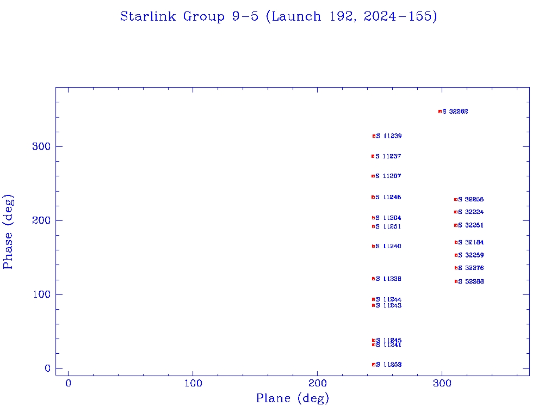Click the 100 tick label on Phase axis
This screenshot has width=557, height=418.
tap(41, 294)
